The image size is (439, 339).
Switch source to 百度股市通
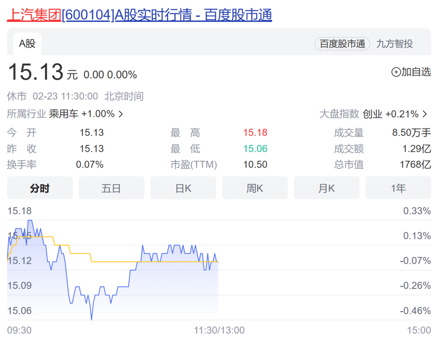(x=342, y=44)
